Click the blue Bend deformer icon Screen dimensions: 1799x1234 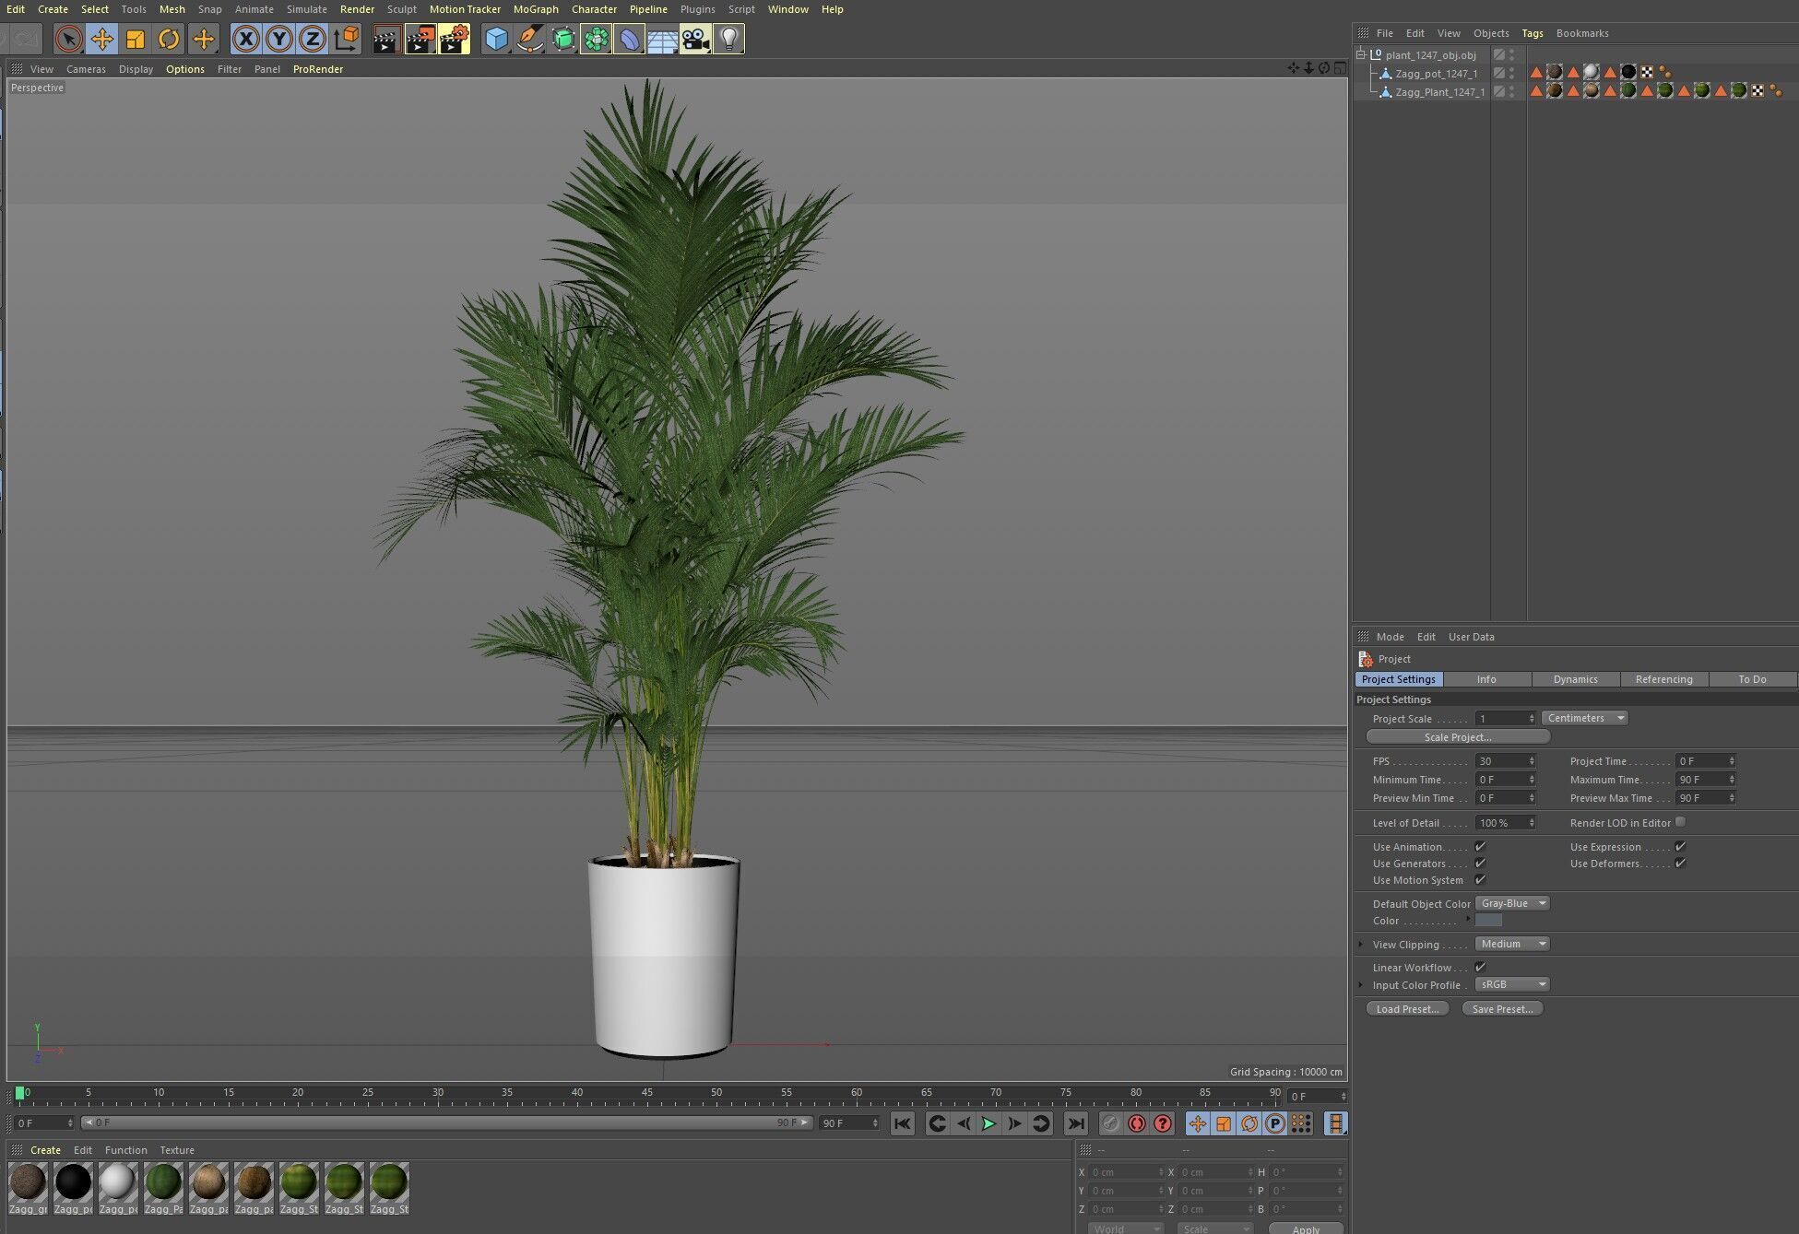pos(630,39)
